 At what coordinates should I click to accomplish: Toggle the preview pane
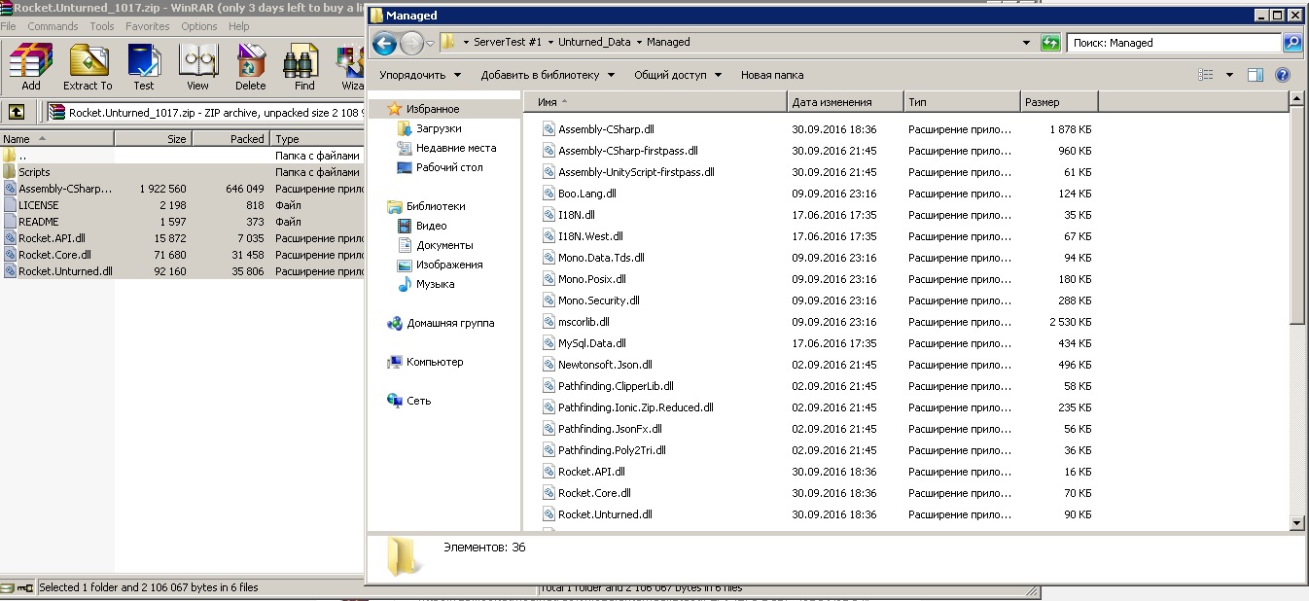point(1256,75)
